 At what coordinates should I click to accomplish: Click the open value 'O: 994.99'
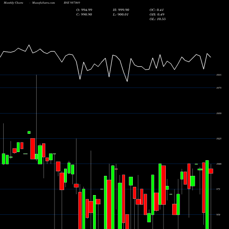(x=84, y=10)
